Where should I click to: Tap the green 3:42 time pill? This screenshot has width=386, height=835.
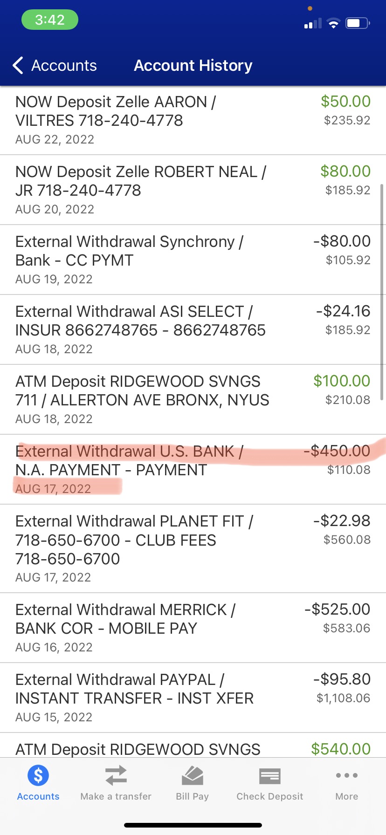tap(49, 20)
